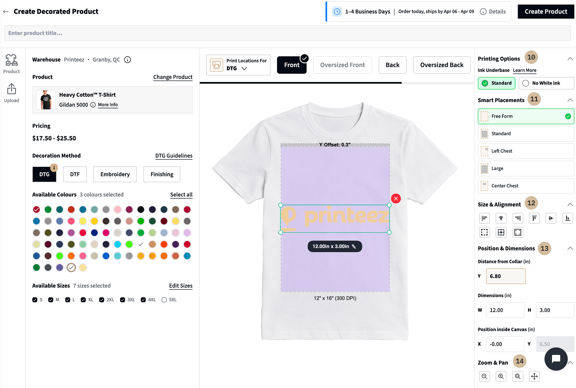Edit design size via the pencil icon
The height and width of the screenshot is (388, 576).
(354, 246)
